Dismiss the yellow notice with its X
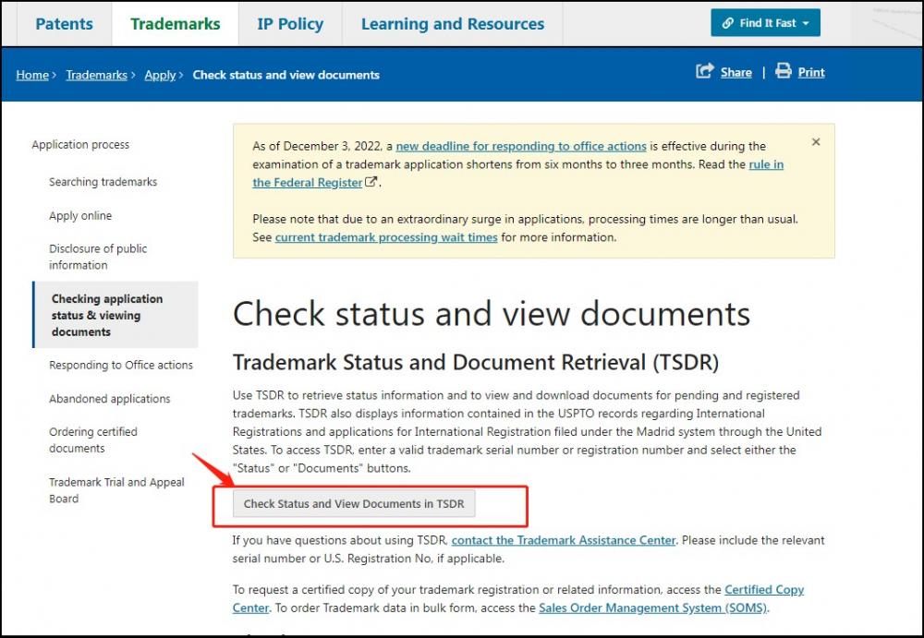This screenshot has width=924, height=638. 816,142
